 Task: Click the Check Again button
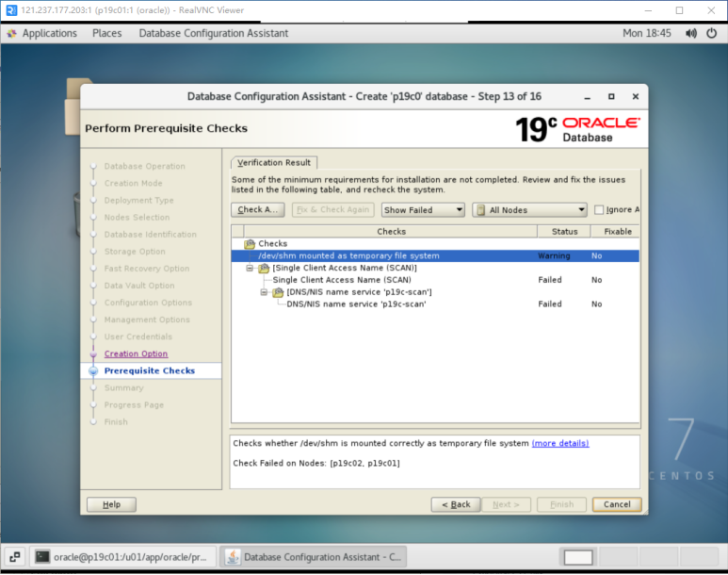(x=258, y=209)
